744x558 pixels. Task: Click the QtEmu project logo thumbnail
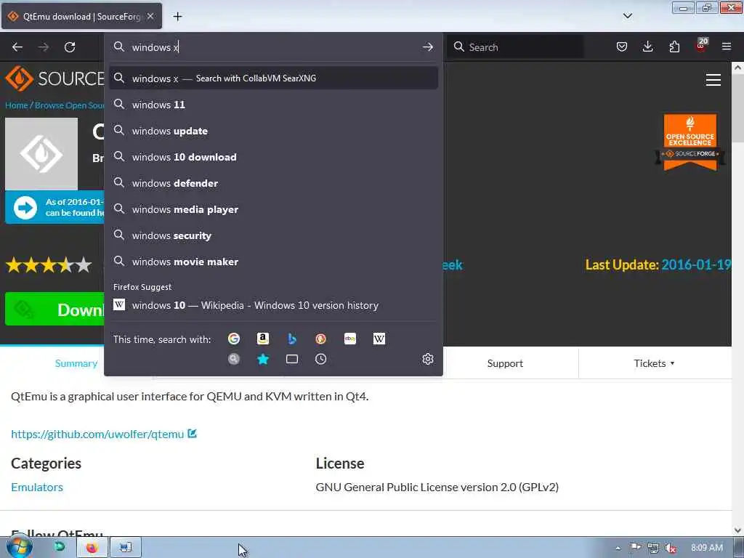(41, 154)
